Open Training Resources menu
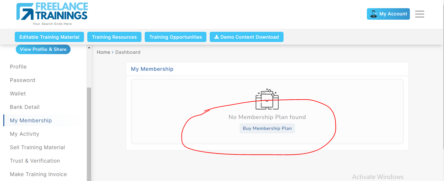Viewport: 444px width, 181px height. (x=114, y=37)
